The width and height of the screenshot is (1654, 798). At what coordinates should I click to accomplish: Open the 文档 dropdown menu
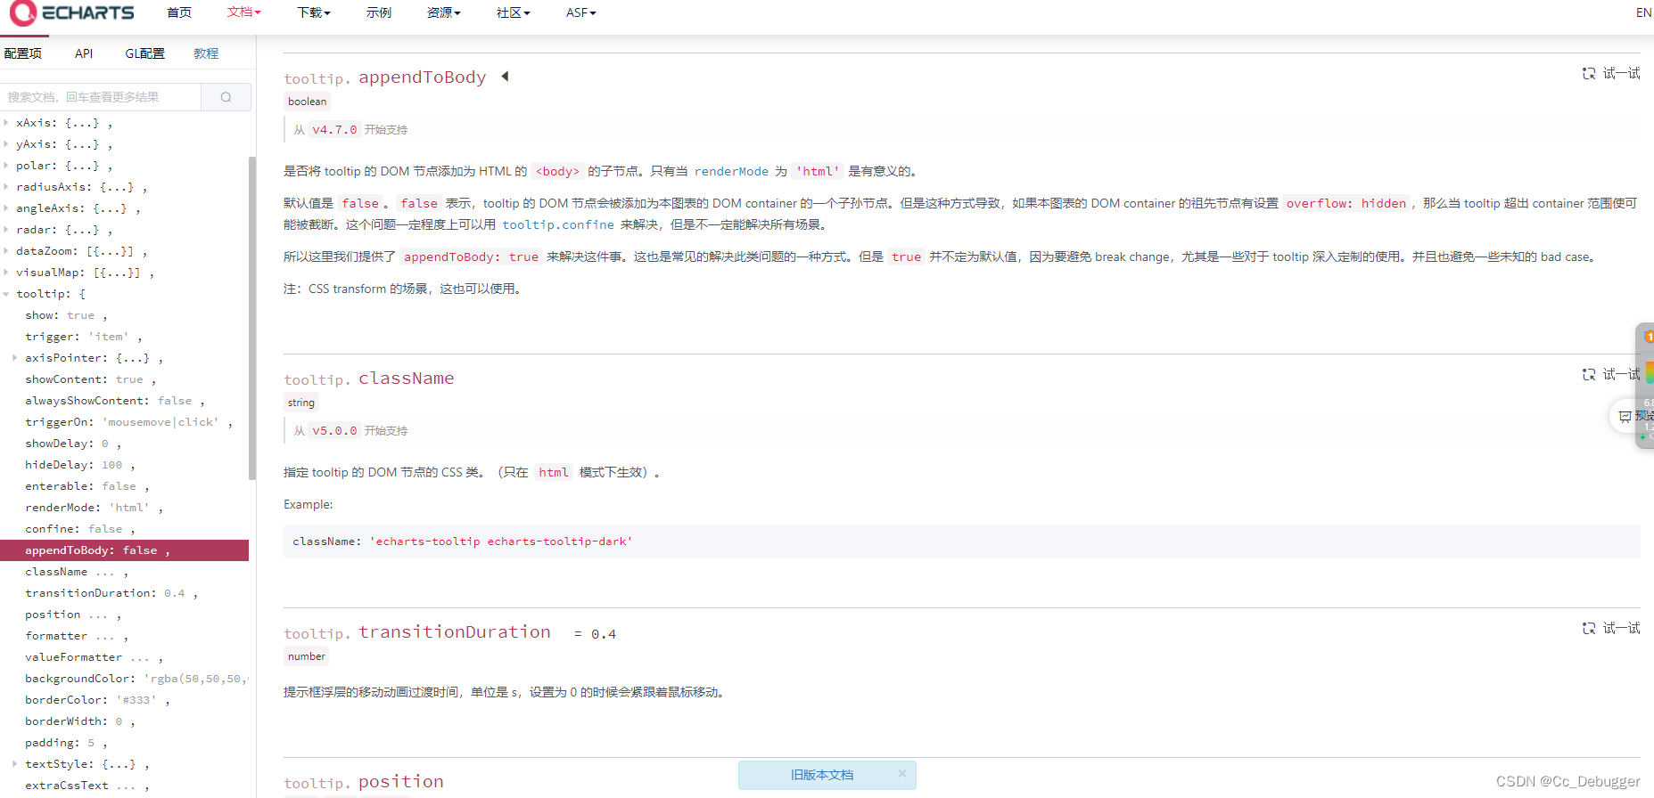(x=244, y=12)
